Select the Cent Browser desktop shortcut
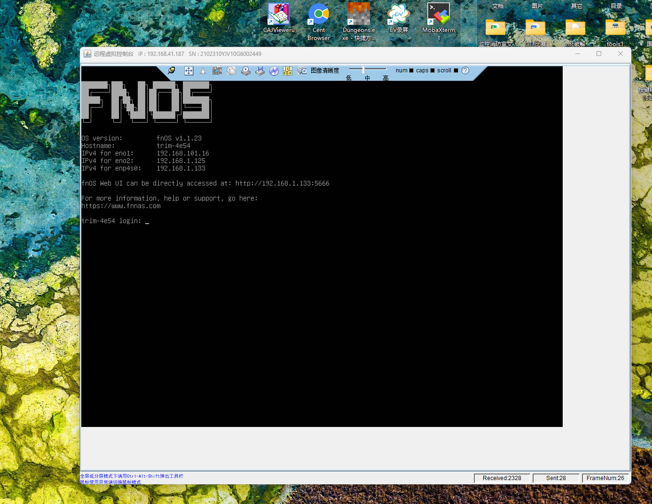This screenshot has height=504, width=652. pos(319,22)
